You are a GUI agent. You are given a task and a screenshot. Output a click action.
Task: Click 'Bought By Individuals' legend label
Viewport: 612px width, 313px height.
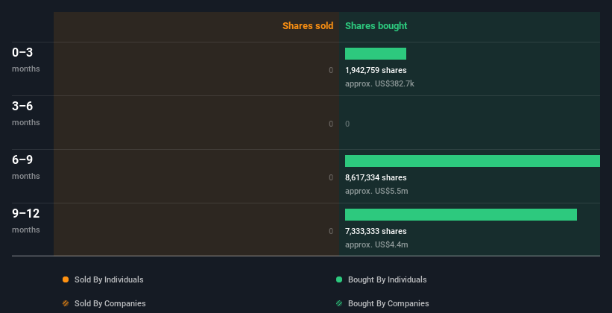coord(387,279)
